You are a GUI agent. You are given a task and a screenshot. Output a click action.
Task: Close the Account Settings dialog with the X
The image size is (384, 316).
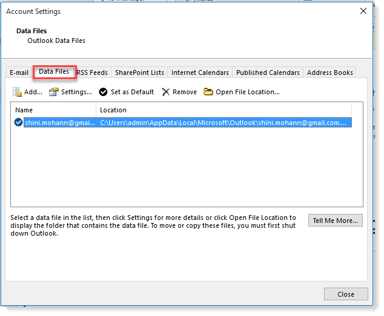363,11
